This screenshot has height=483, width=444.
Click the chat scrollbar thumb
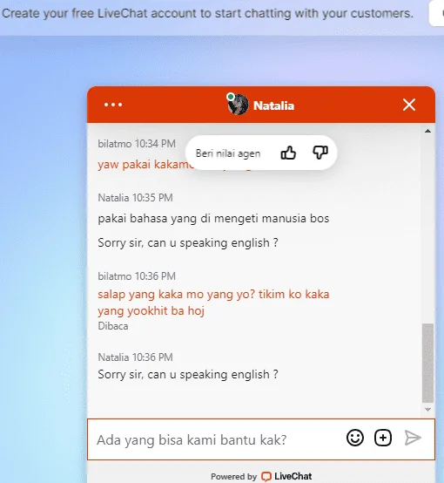pyautogui.click(x=427, y=363)
